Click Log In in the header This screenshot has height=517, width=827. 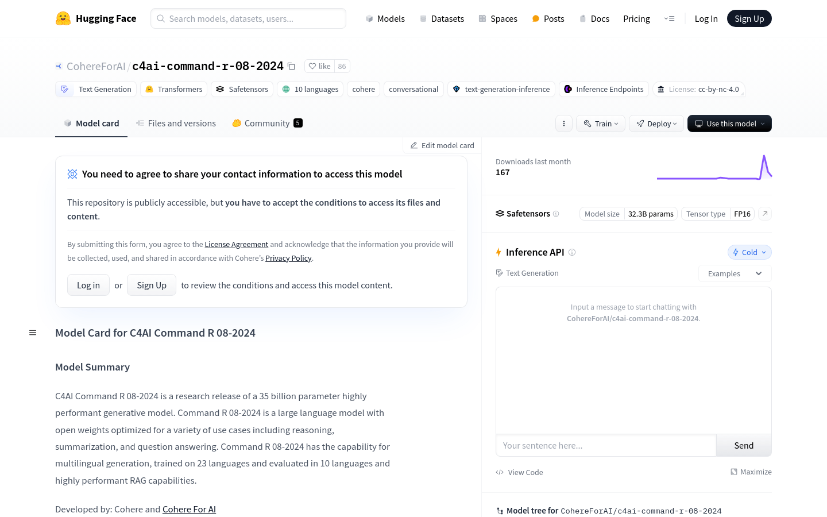[x=706, y=18]
